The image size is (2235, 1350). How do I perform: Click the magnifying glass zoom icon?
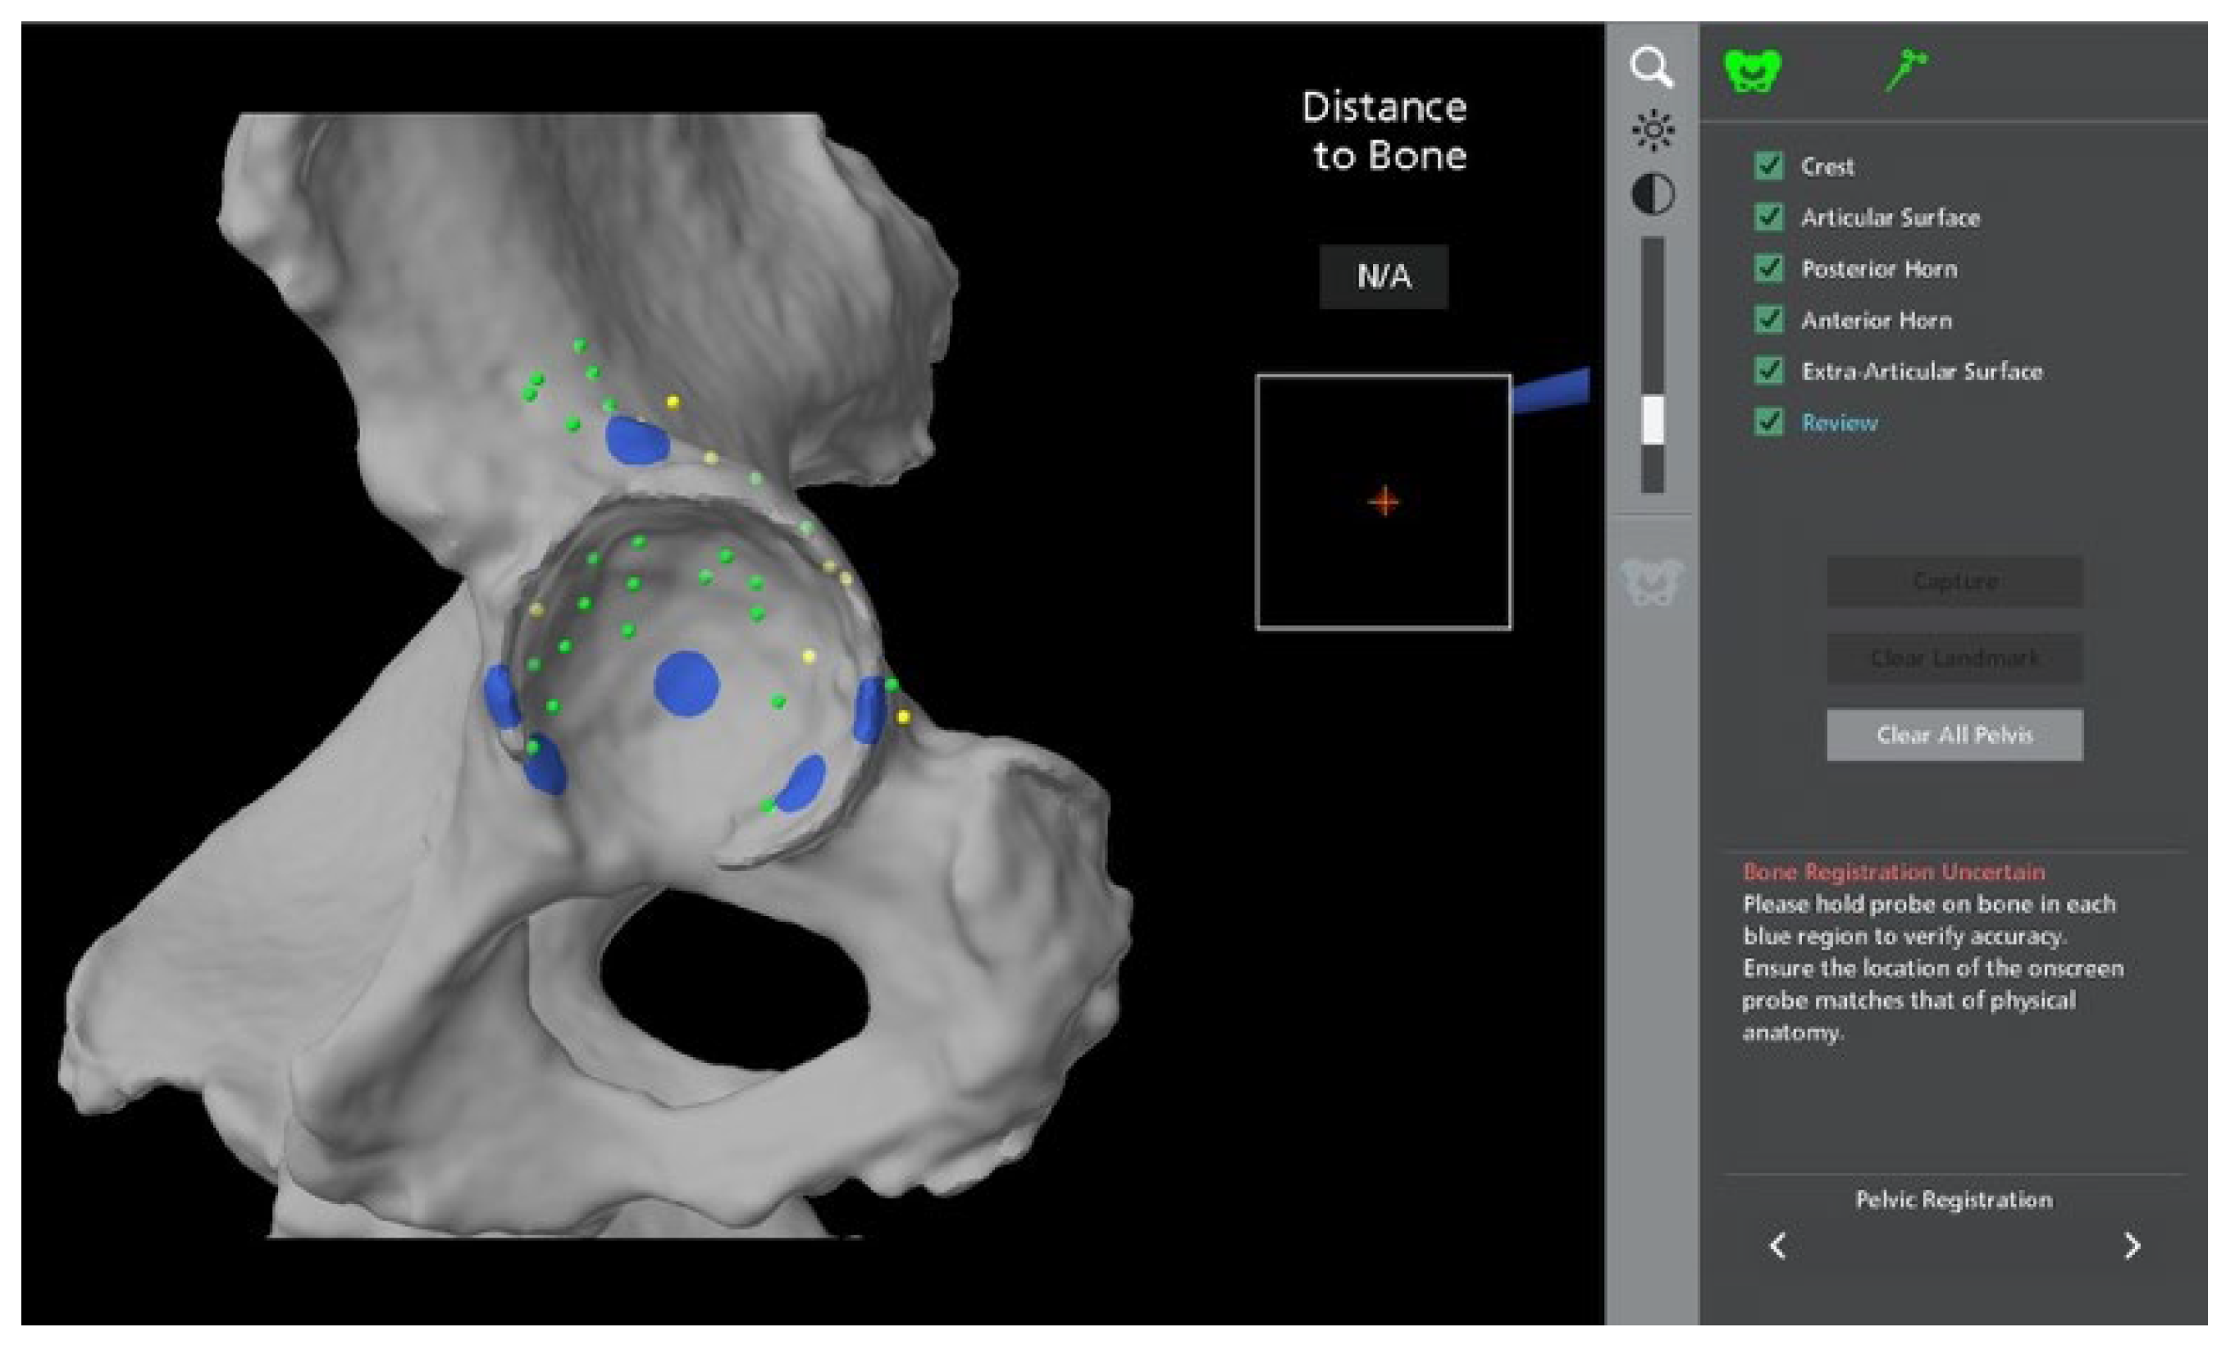coord(1651,68)
